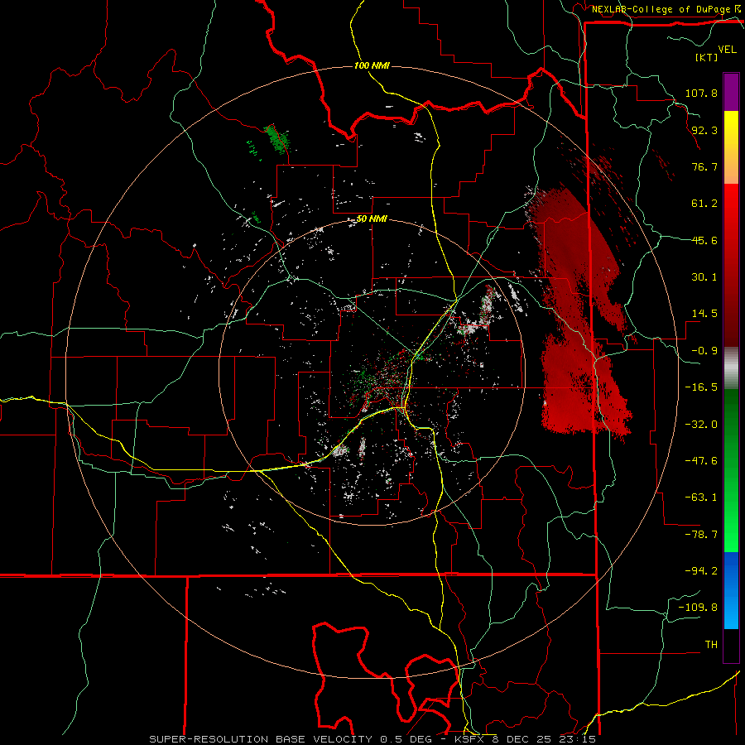745x745 pixels.
Task: Select the 30.1 legend value
Action: 704,277
